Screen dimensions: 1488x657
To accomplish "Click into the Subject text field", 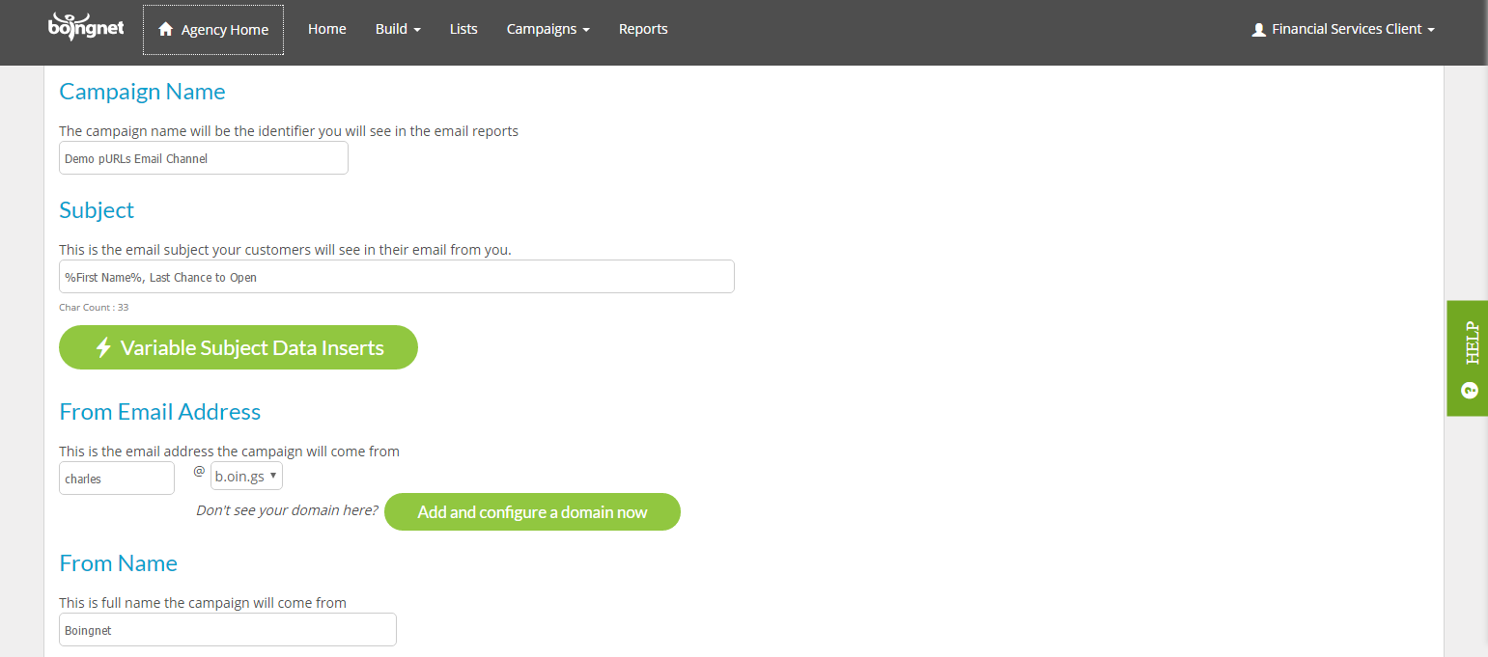I will [x=397, y=277].
